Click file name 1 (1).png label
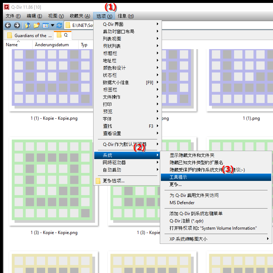The width and height of the screenshot is (273, 273). coord(251,118)
